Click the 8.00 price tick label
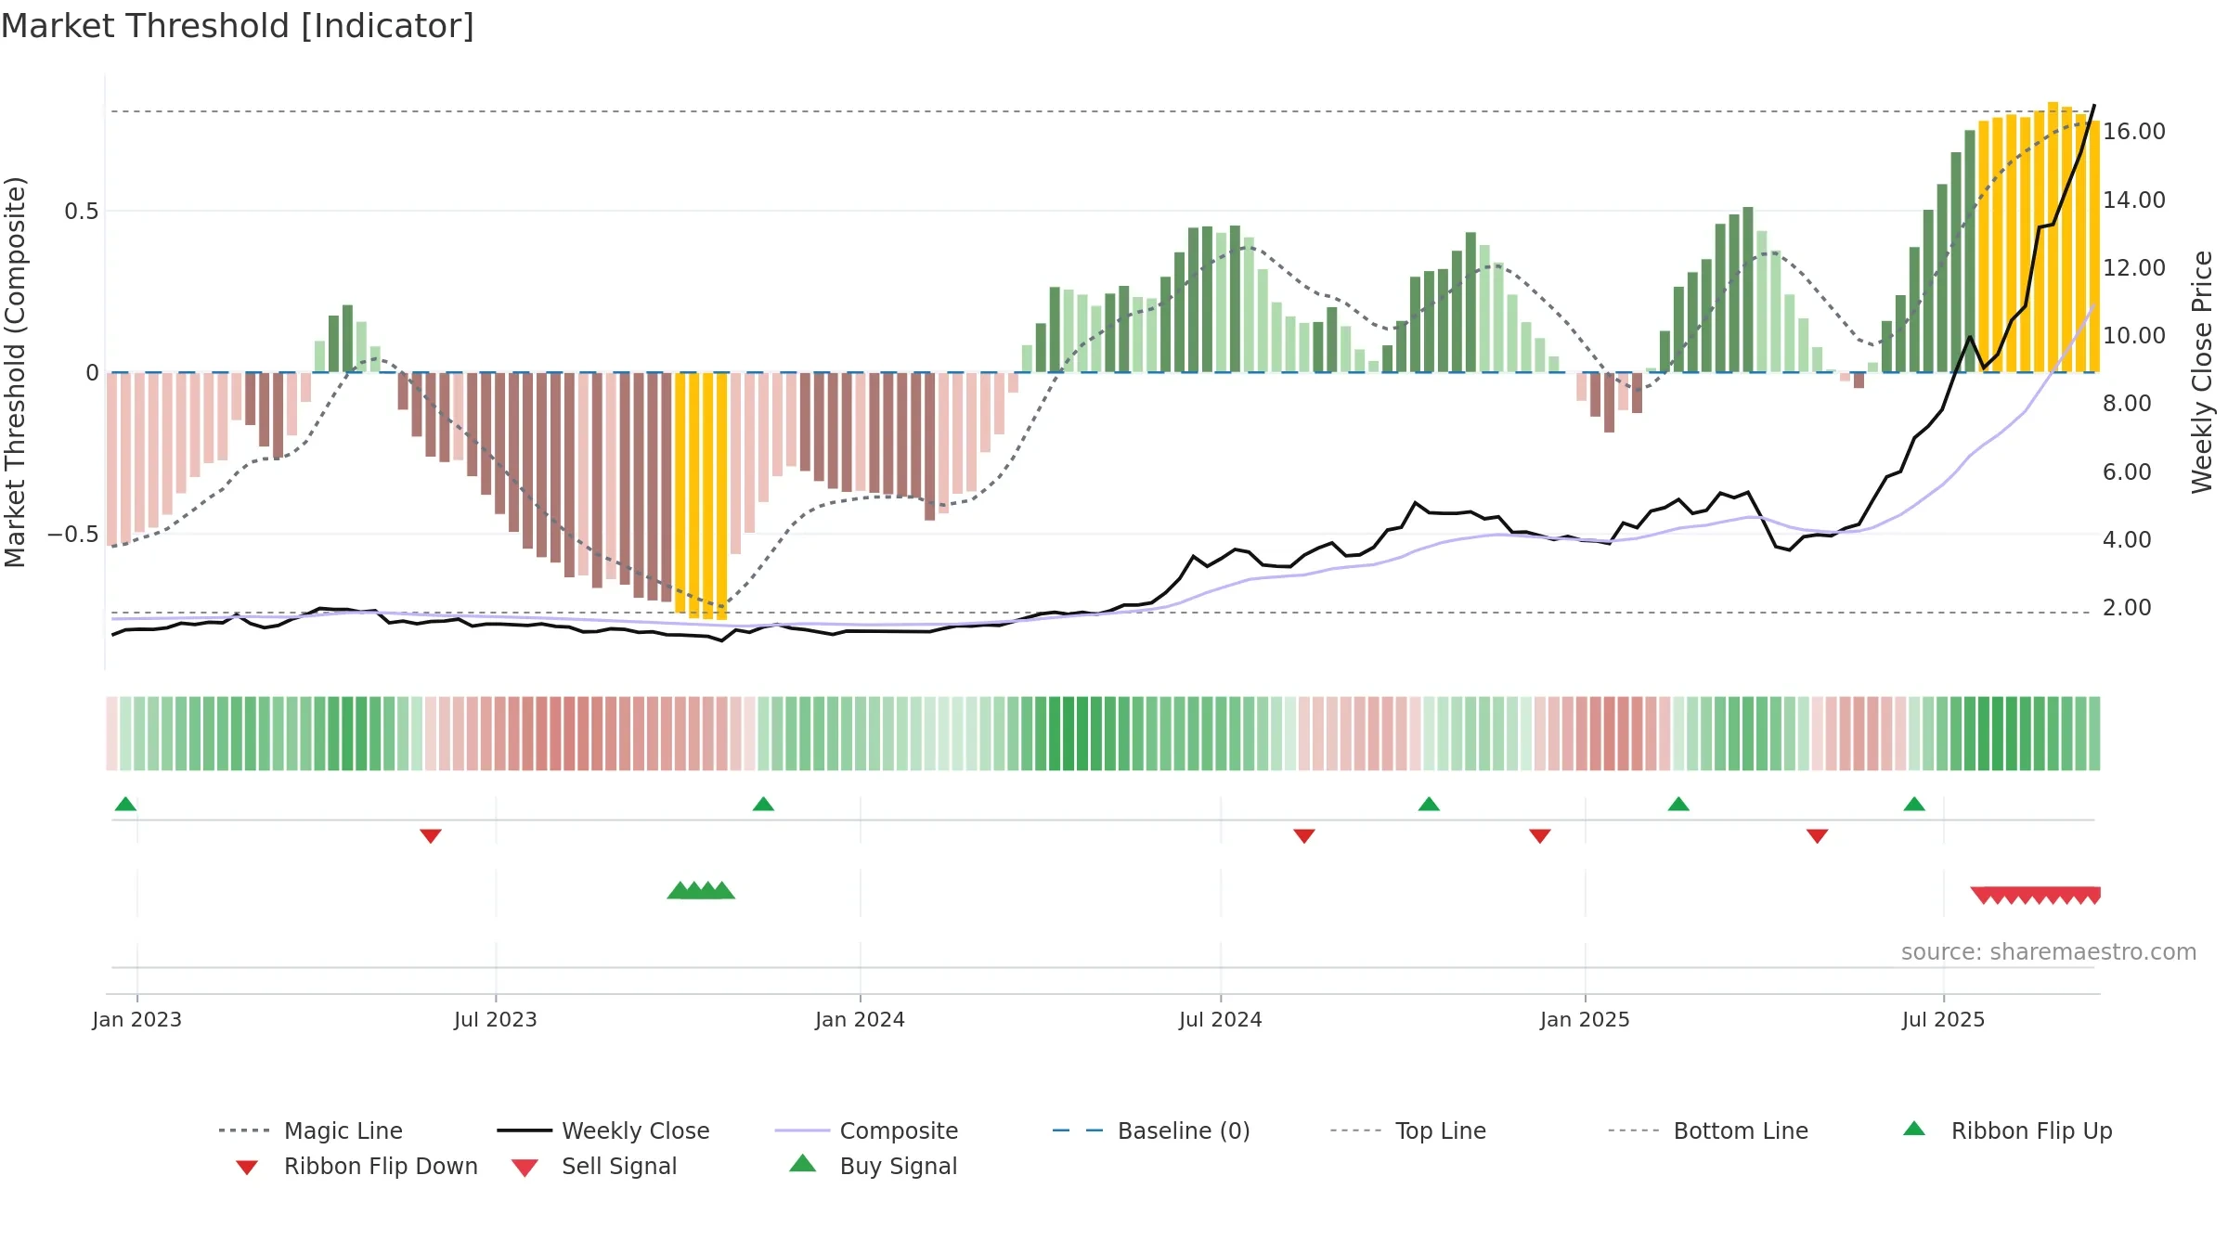2228x1253 pixels. tap(2127, 404)
